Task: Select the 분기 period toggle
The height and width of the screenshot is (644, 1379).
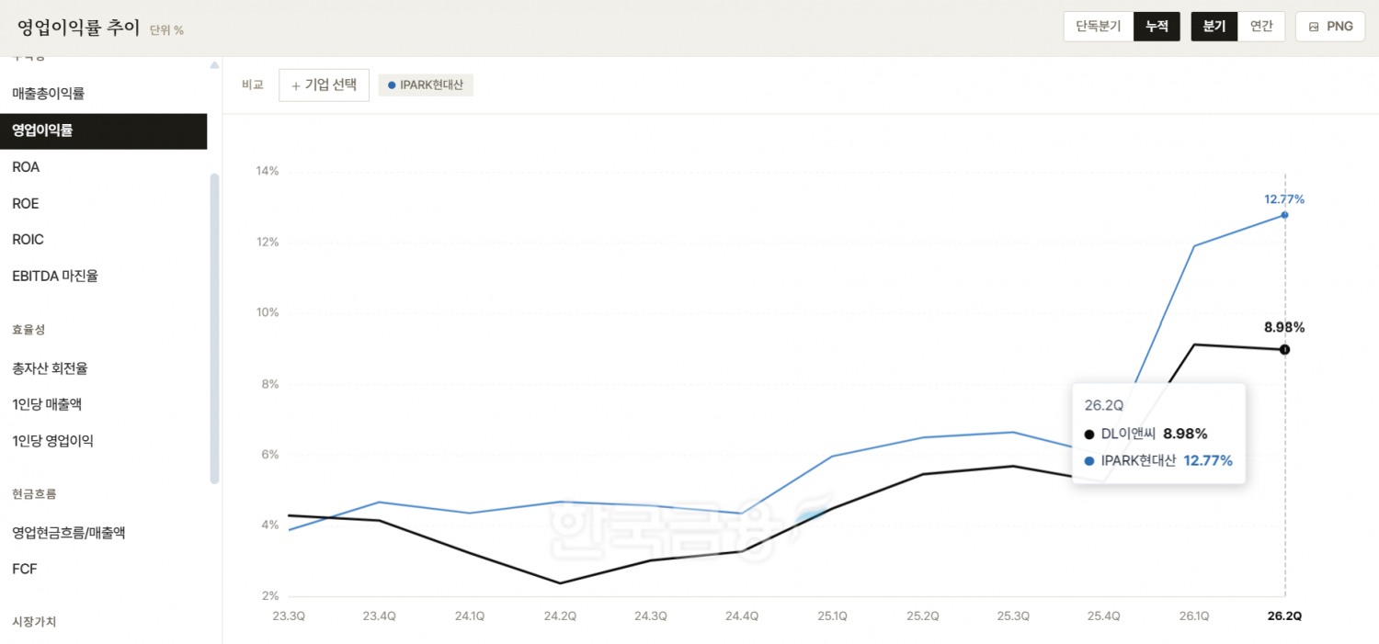Action: [x=1214, y=26]
